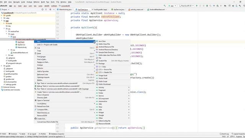This screenshot has width=245, height=138.
Task: Open Logcat tool window
Action: pyautogui.click(x=32, y=134)
